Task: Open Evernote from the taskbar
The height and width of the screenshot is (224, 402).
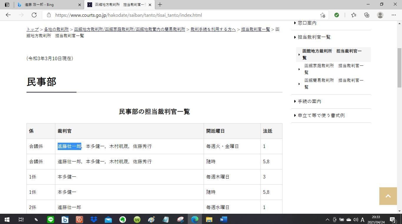Action: pyautogui.click(x=122, y=220)
